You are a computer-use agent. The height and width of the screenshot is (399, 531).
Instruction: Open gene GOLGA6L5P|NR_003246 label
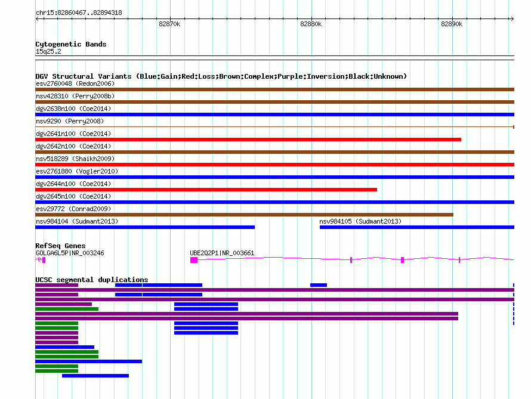70,253
